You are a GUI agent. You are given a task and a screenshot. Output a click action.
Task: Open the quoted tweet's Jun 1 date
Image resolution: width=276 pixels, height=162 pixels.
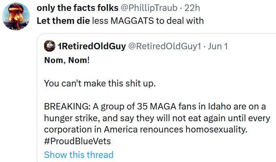click(x=218, y=46)
